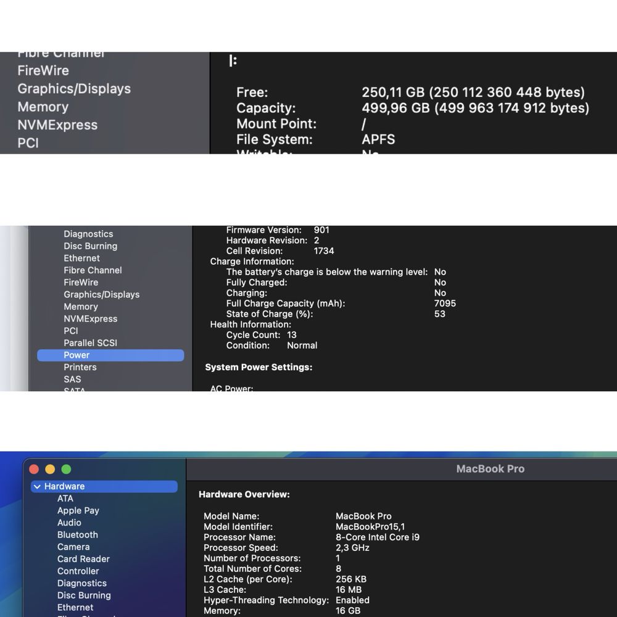The height and width of the screenshot is (617, 617).
Task: Collapse the Hardware category chevron
Action: pyautogui.click(x=38, y=487)
